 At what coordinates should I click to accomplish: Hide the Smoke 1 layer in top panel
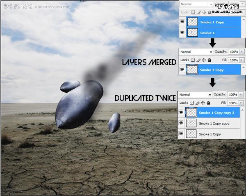pyautogui.click(x=182, y=32)
